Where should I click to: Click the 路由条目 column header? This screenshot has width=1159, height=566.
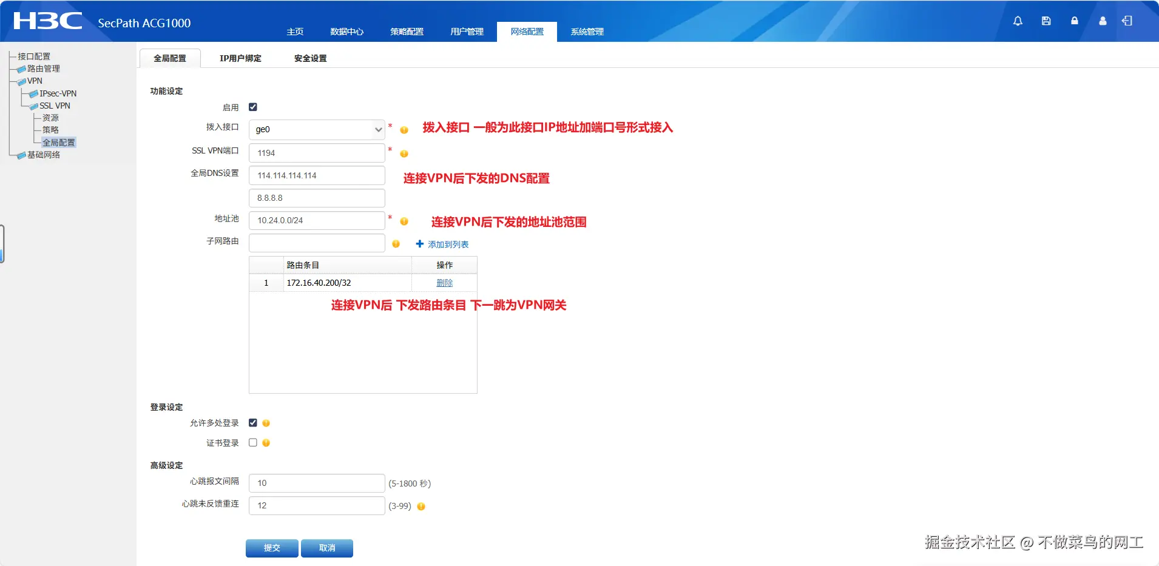347,265
